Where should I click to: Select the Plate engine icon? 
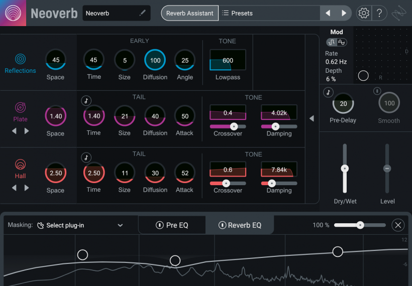pyautogui.click(x=20, y=107)
